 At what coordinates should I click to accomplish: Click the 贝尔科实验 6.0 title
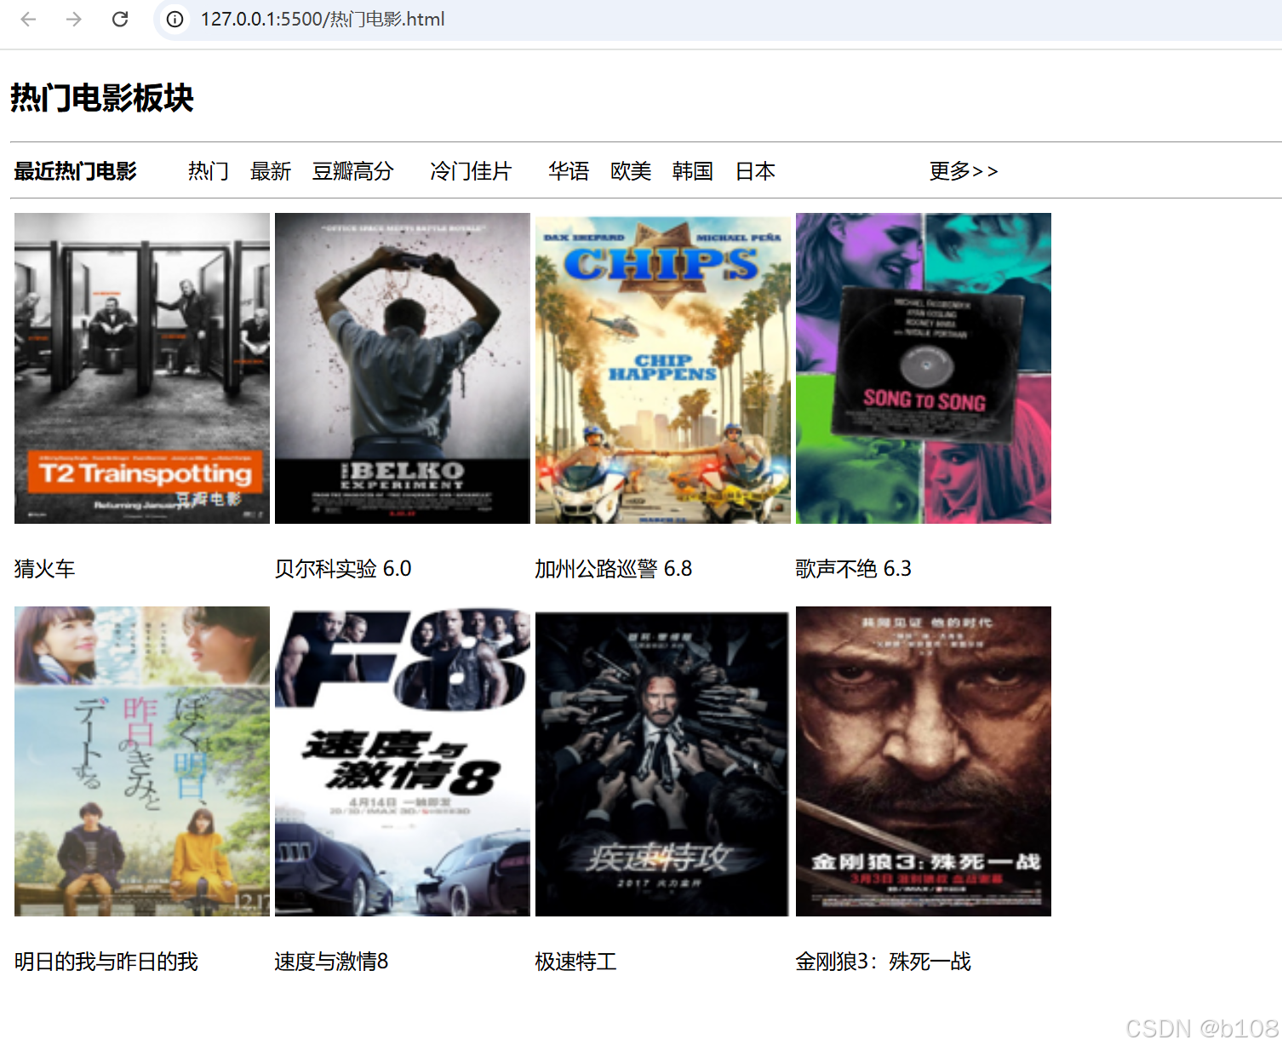click(343, 568)
